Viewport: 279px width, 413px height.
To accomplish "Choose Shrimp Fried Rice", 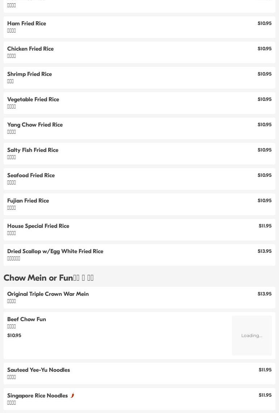I will (30, 74).
